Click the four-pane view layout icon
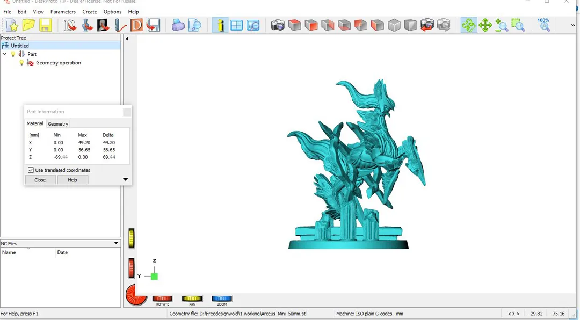 point(236,25)
